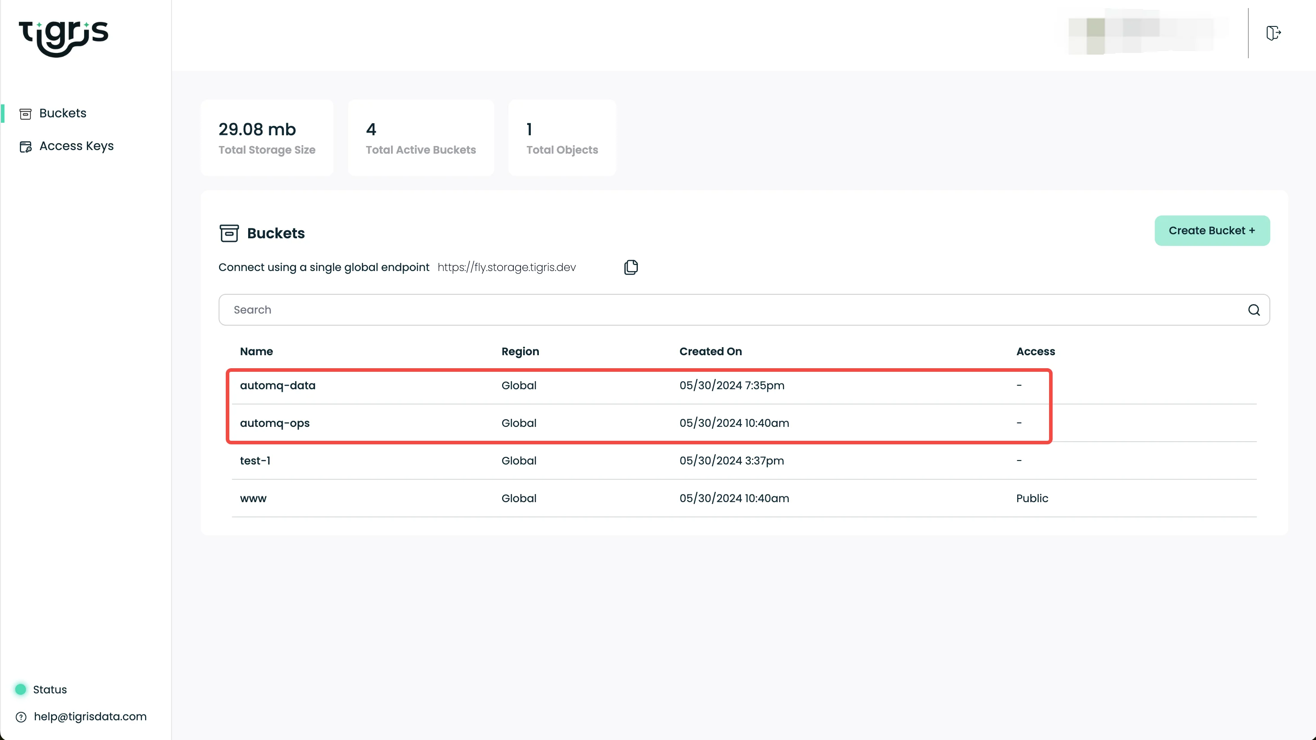Copy the global endpoint URL
This screenshot has height=740, width=1316.
pos(631,267)
